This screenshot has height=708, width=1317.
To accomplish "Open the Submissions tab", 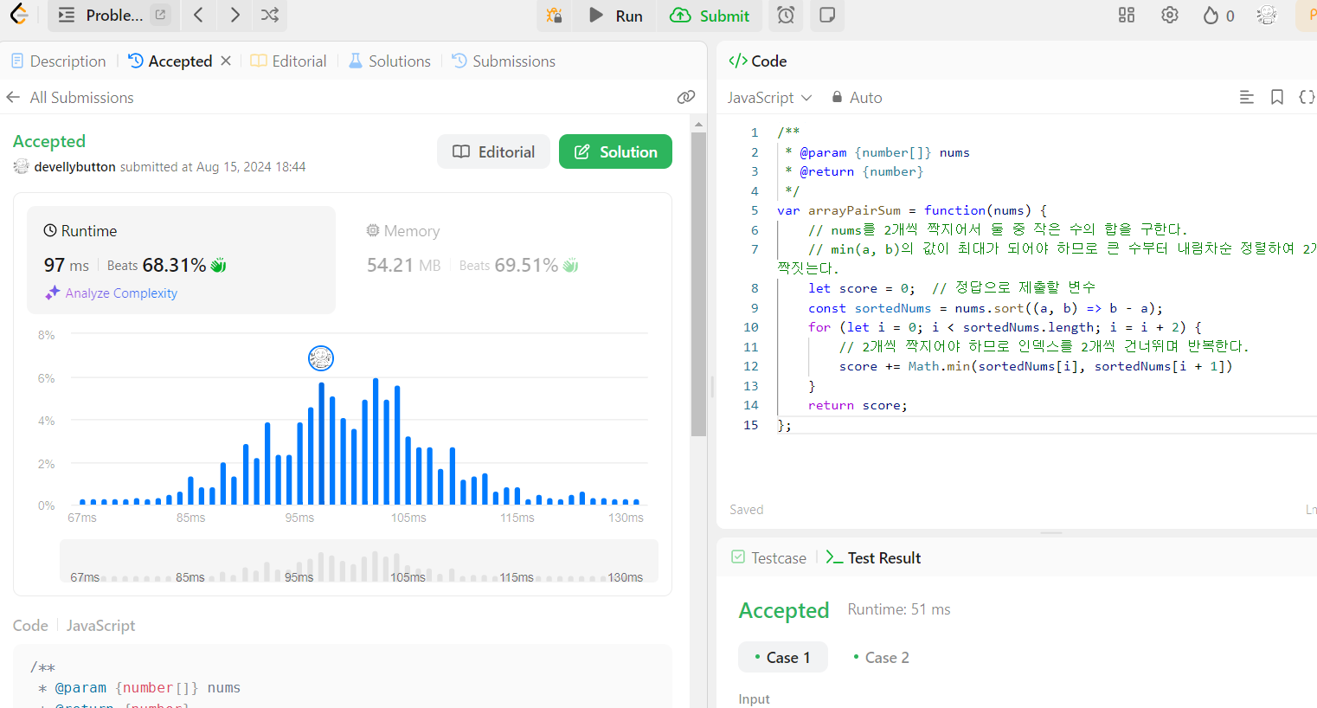I will 504,61.
